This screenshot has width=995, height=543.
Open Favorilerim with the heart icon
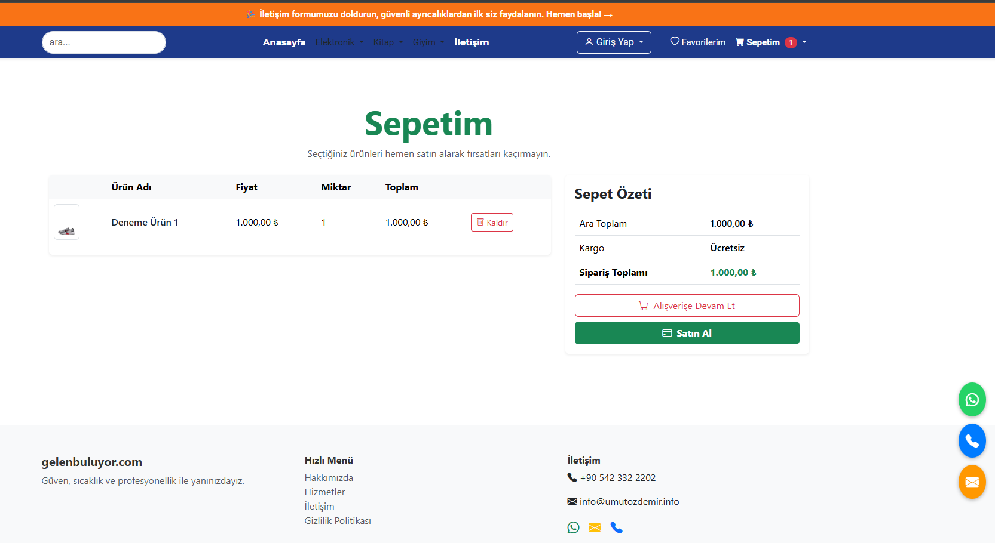pos(697,42)
